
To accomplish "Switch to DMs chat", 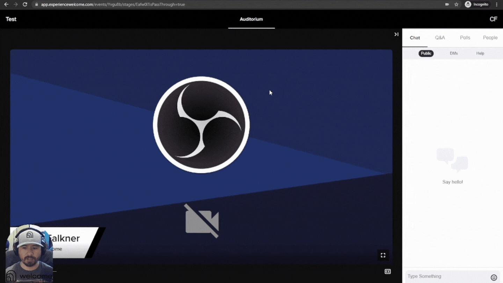I will point(454,53).
